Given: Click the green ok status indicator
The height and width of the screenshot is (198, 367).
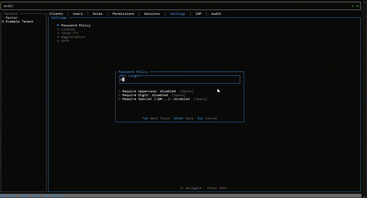Looking at the screenshot, I should click(356, 6).
